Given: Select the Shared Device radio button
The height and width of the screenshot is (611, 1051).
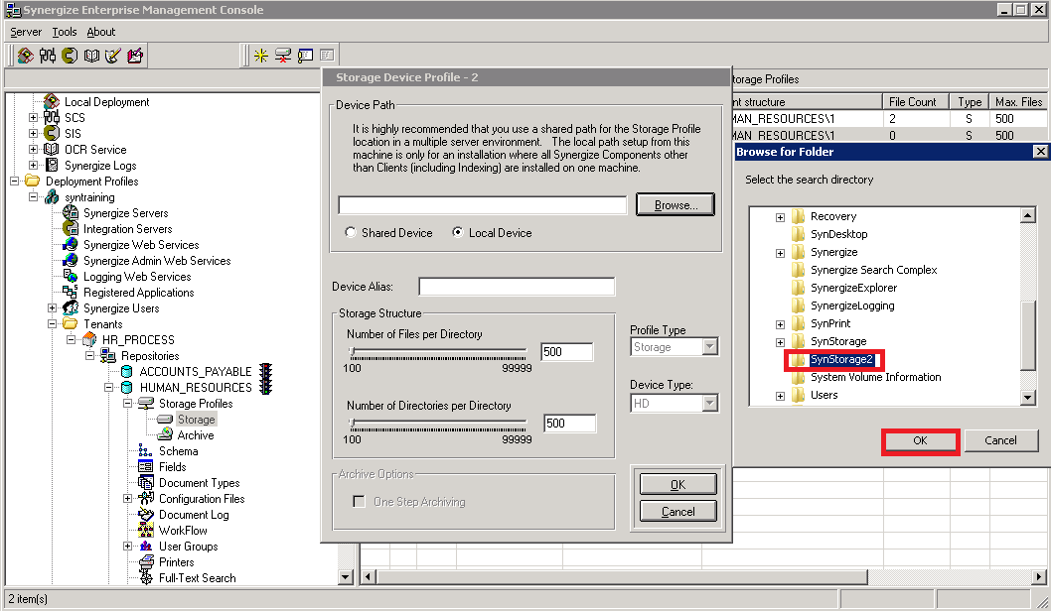Looking at the screenshot, I should 351,232.
